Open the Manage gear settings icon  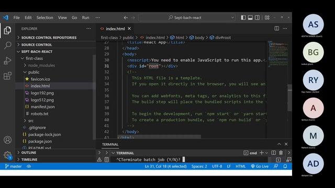coord(7,155)
